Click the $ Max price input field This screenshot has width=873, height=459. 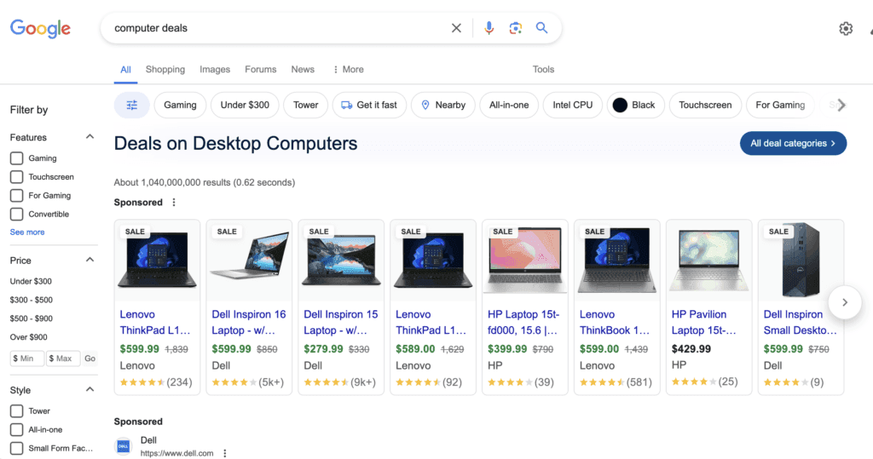[63, 359]
